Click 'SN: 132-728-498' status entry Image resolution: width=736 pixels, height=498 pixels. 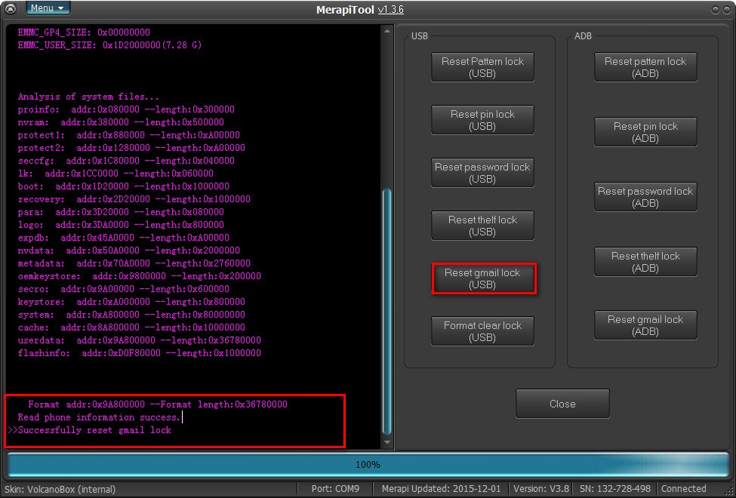pos(615,489)
